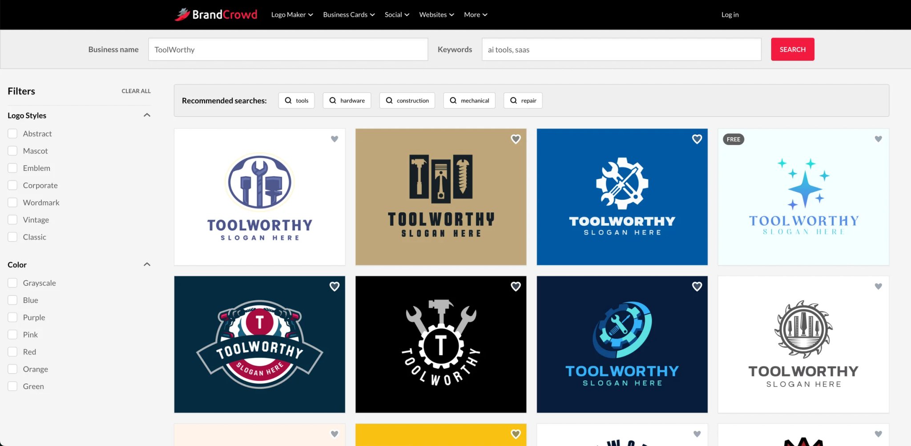Enable the Blue color filter
Screen dimensions: 911x446
(x=12, y=300)
